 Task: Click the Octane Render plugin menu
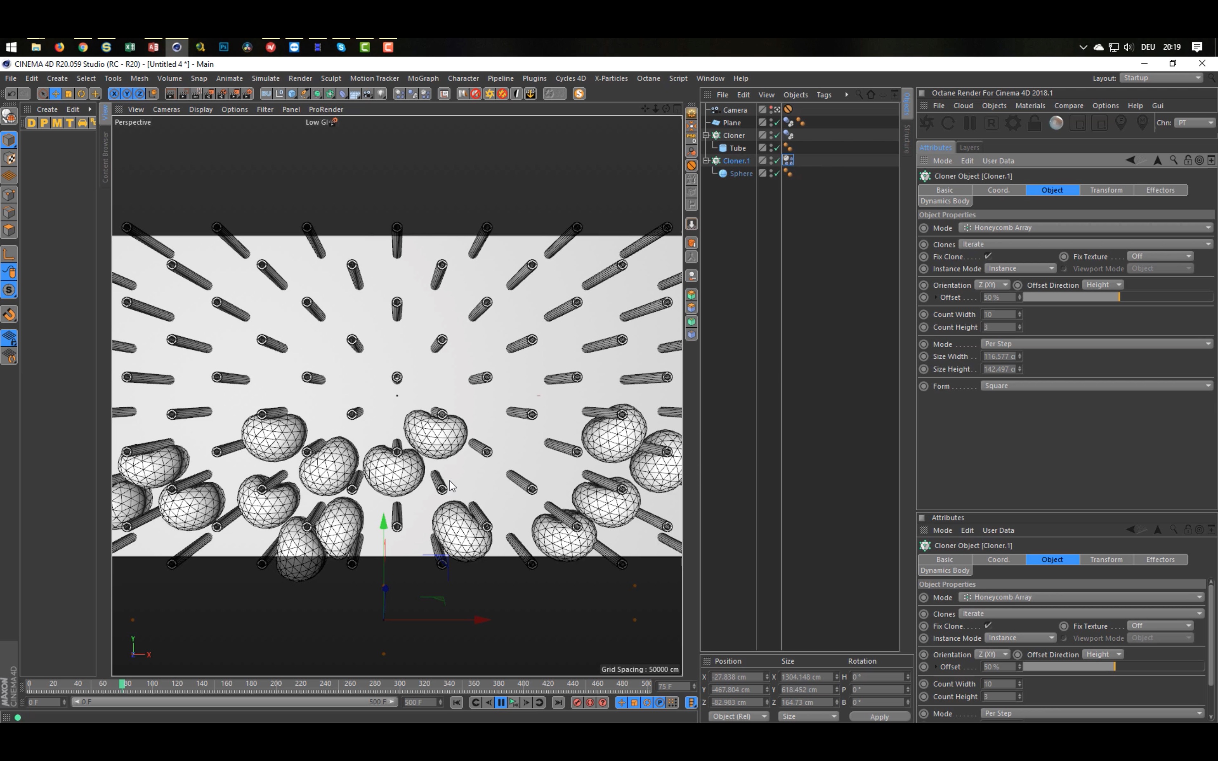[649, 78]
